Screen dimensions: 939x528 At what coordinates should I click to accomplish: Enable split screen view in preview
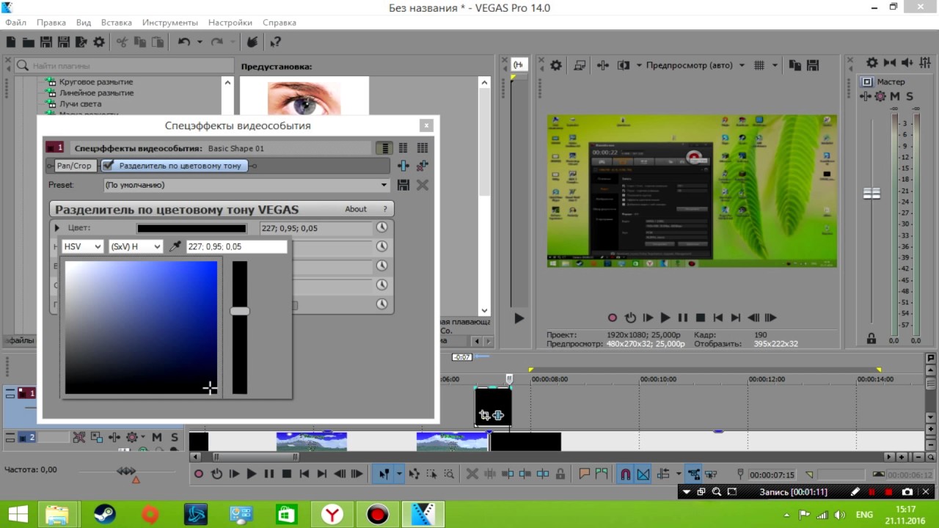(624, 65)
